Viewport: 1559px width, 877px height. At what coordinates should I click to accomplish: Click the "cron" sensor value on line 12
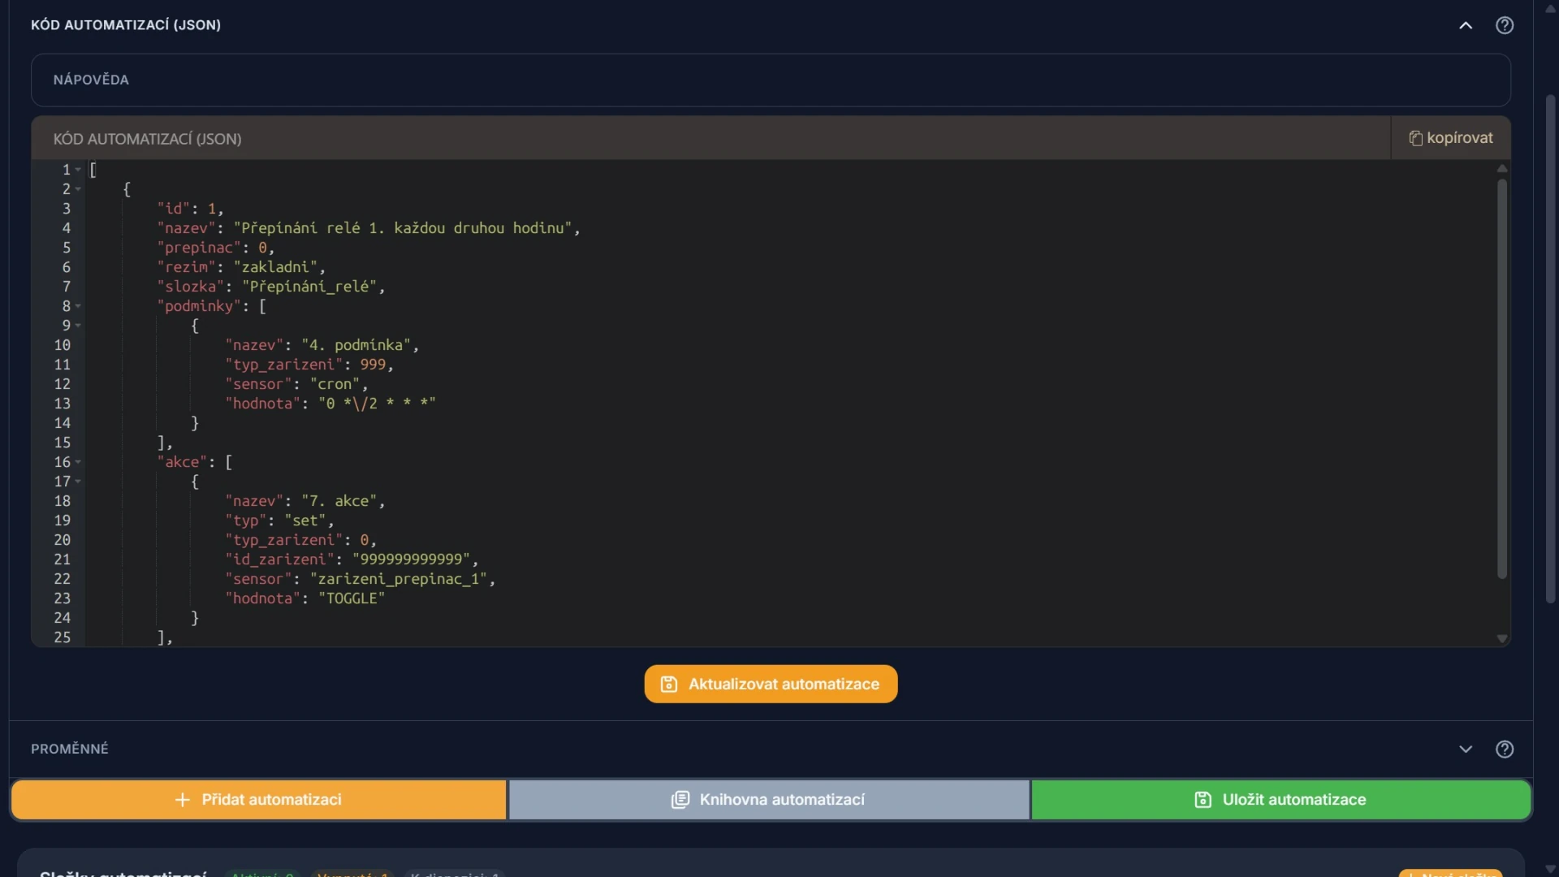pyautogui.click(x=335, y=384)
